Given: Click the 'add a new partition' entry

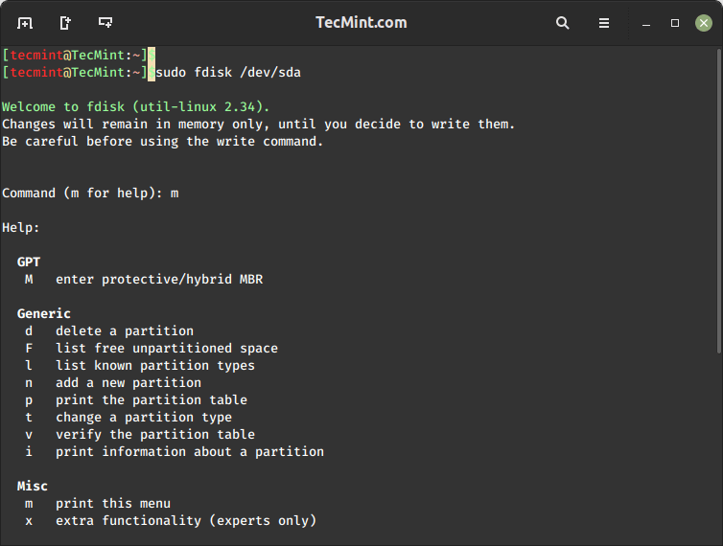Looking at the screenshot, I should (128, 382).
